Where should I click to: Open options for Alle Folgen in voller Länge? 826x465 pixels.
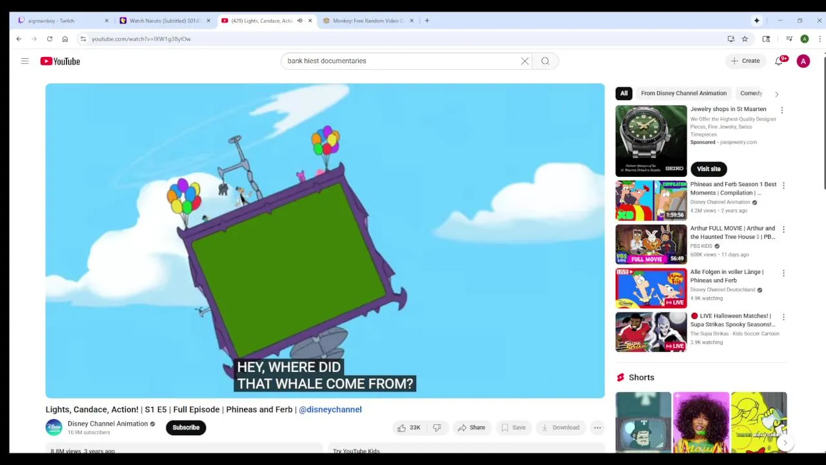pyautogui.click(x=783, y=273)
